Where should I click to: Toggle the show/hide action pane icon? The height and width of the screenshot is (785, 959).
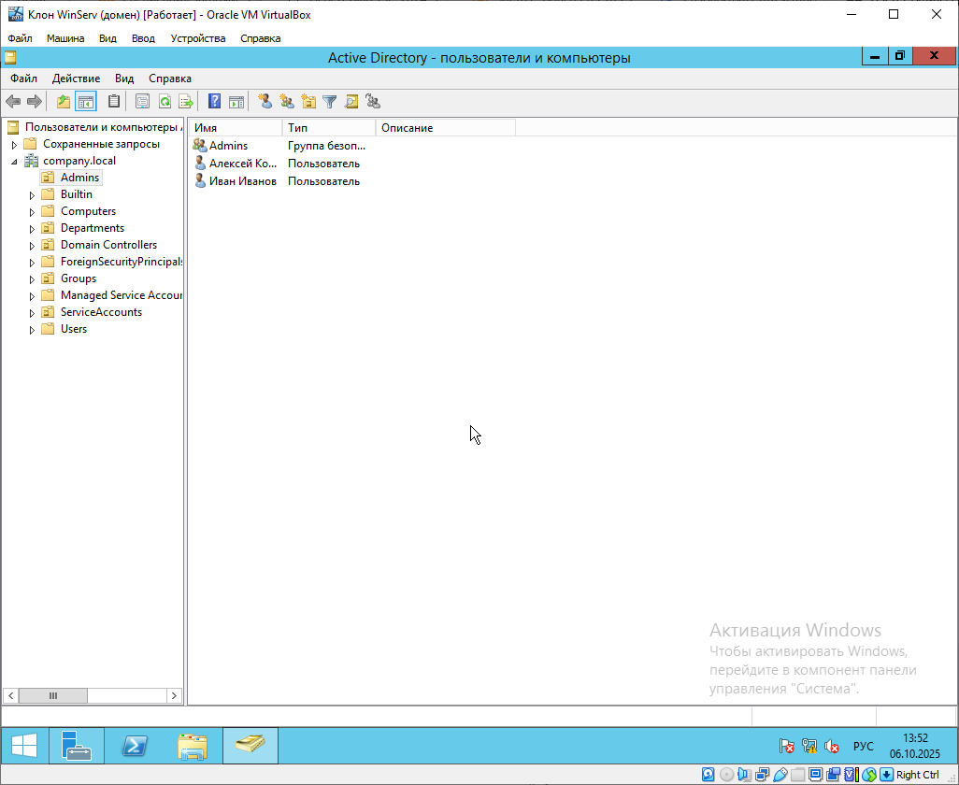[x=236, y=102]
